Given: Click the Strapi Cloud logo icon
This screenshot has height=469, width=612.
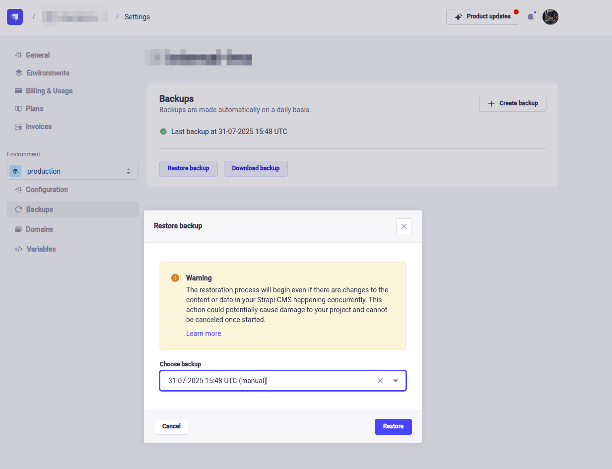Looking at the screenshot, I should coord(15,17).
